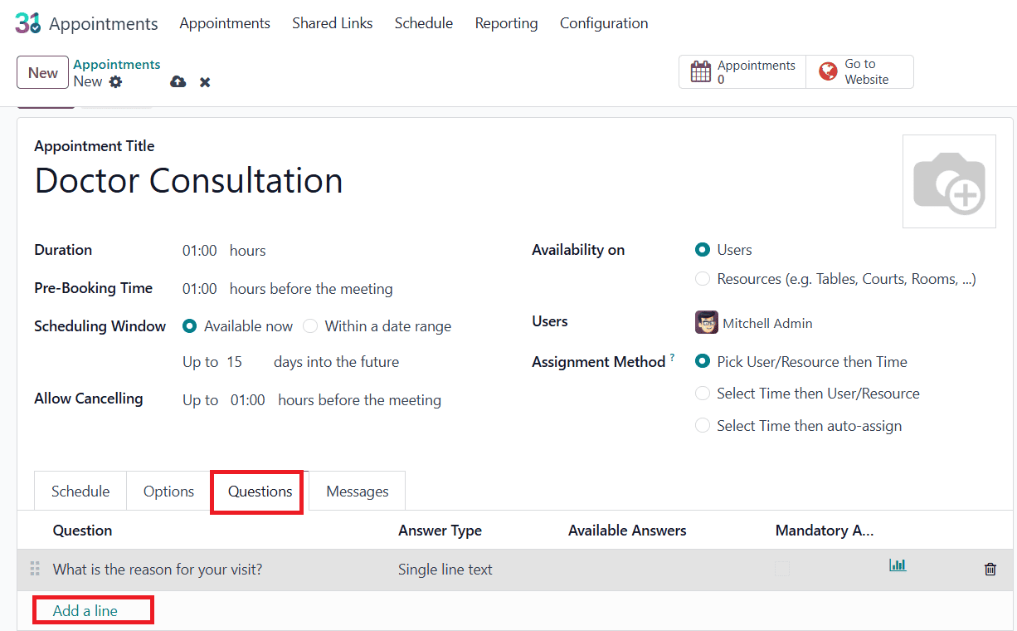
Task: Select Pick User/Resource then Time
Action: tap(703, 362)
